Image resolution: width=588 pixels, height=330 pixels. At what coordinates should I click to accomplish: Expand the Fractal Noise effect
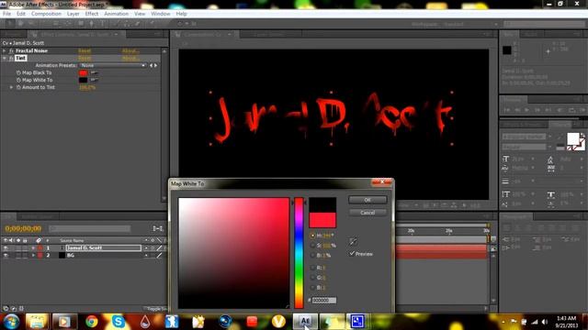pos(5,50)
